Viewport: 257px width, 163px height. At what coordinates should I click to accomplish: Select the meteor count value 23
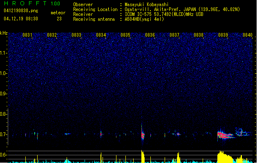(x=59, y=19)
